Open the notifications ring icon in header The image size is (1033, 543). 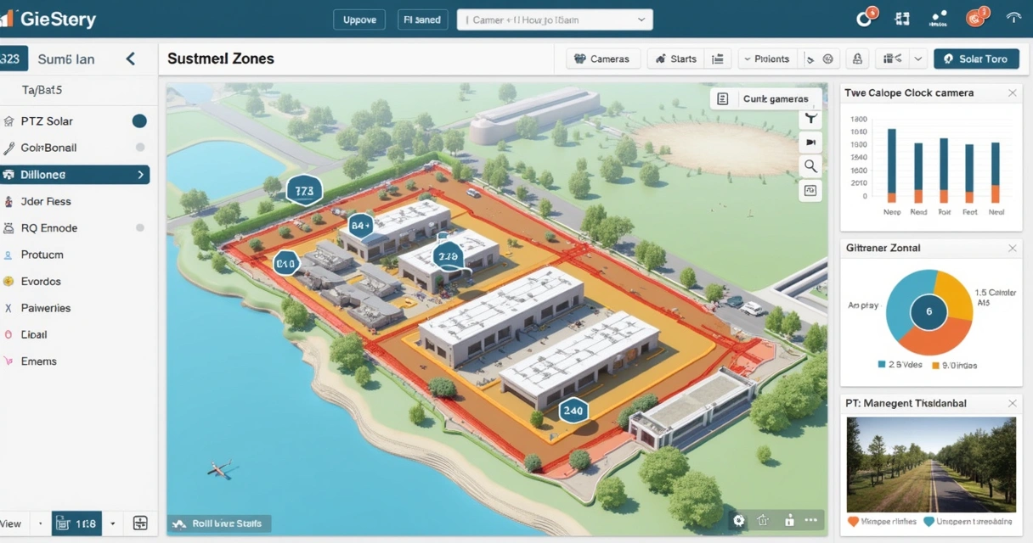point(865,19)
